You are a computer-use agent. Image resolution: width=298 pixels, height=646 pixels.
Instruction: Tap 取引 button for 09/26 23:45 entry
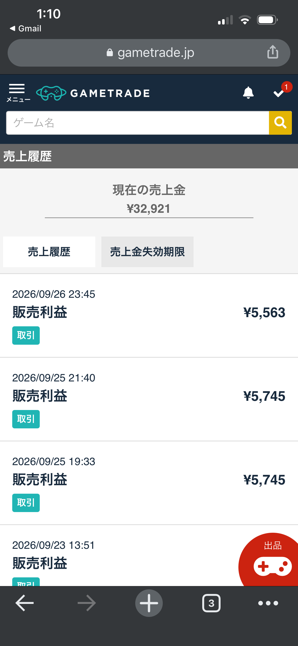[26, 336]
